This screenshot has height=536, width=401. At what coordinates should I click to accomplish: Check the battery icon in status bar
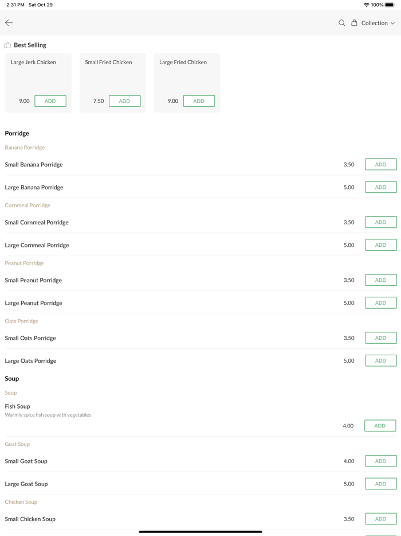tap(390, 5)
